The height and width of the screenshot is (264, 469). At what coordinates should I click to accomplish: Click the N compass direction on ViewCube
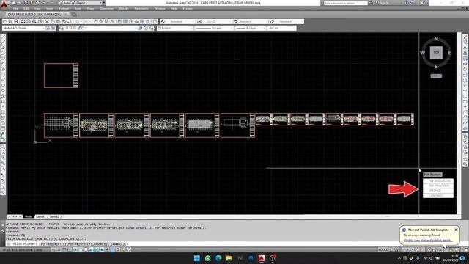pos(436,39)
